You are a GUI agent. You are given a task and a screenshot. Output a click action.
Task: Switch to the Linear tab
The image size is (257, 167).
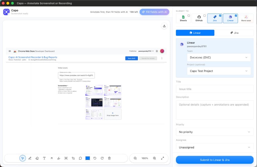pos(195,33)
